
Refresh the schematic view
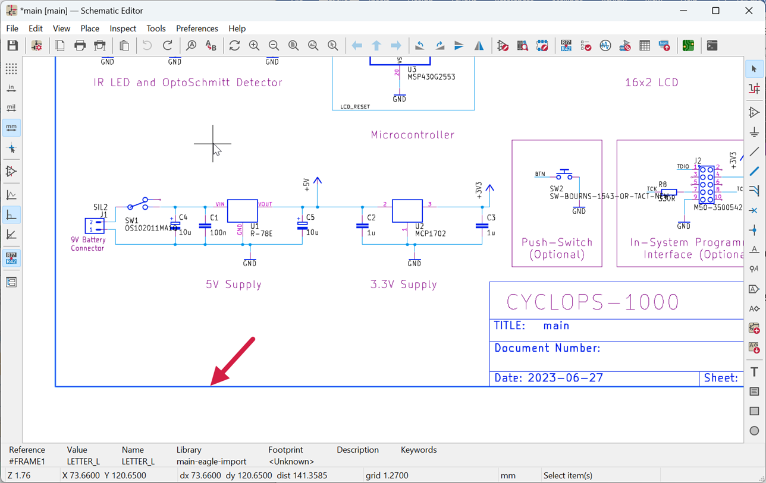(234, 46)
